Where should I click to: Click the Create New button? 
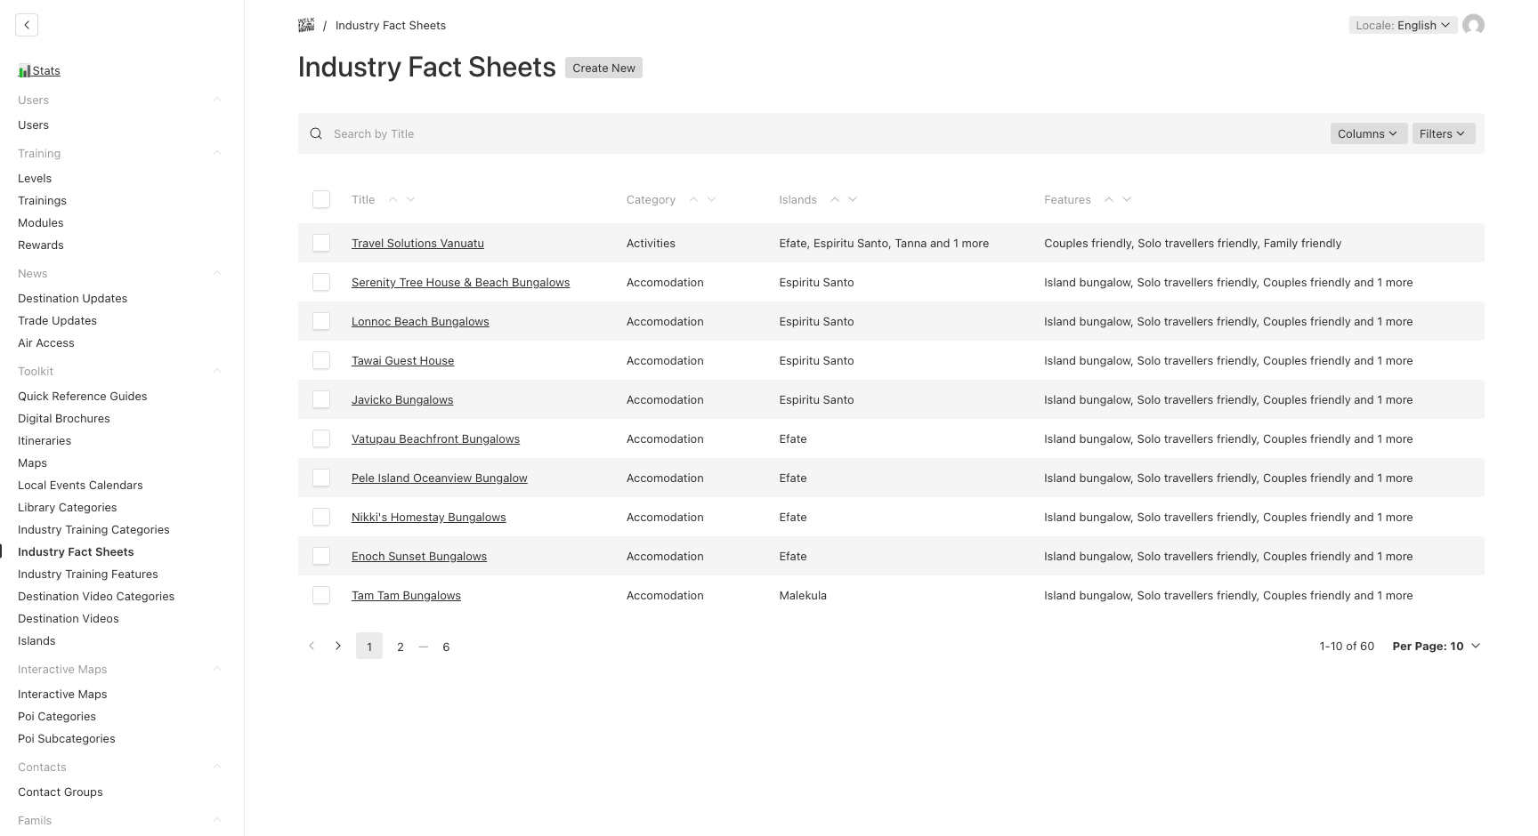coord(603,68)
